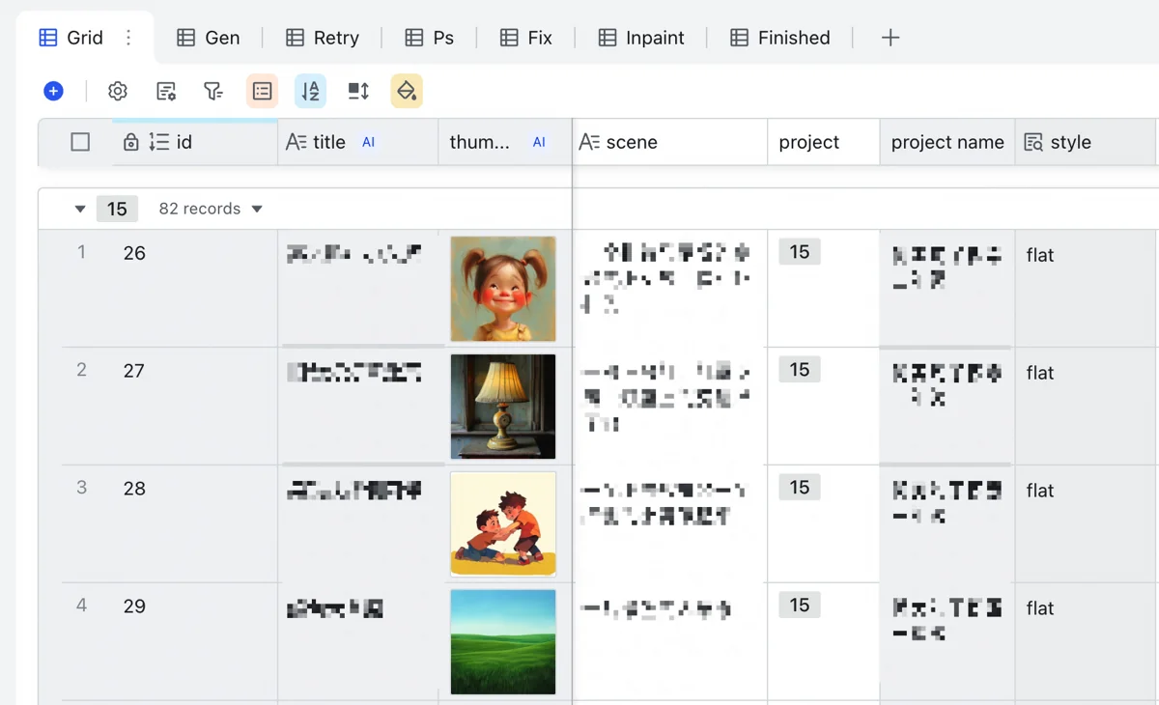
Task: Click the AI badge on the title column
Action: pos(368,142)
